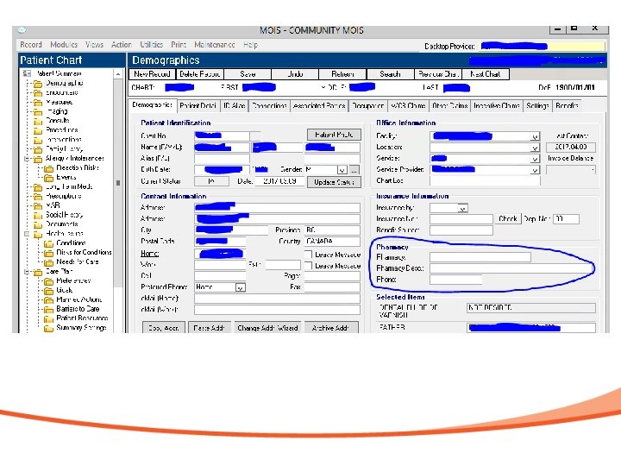Viewport: 621px width, 466px height.
Task: Click the Events folder icon
Action: [x=48, y=178]
